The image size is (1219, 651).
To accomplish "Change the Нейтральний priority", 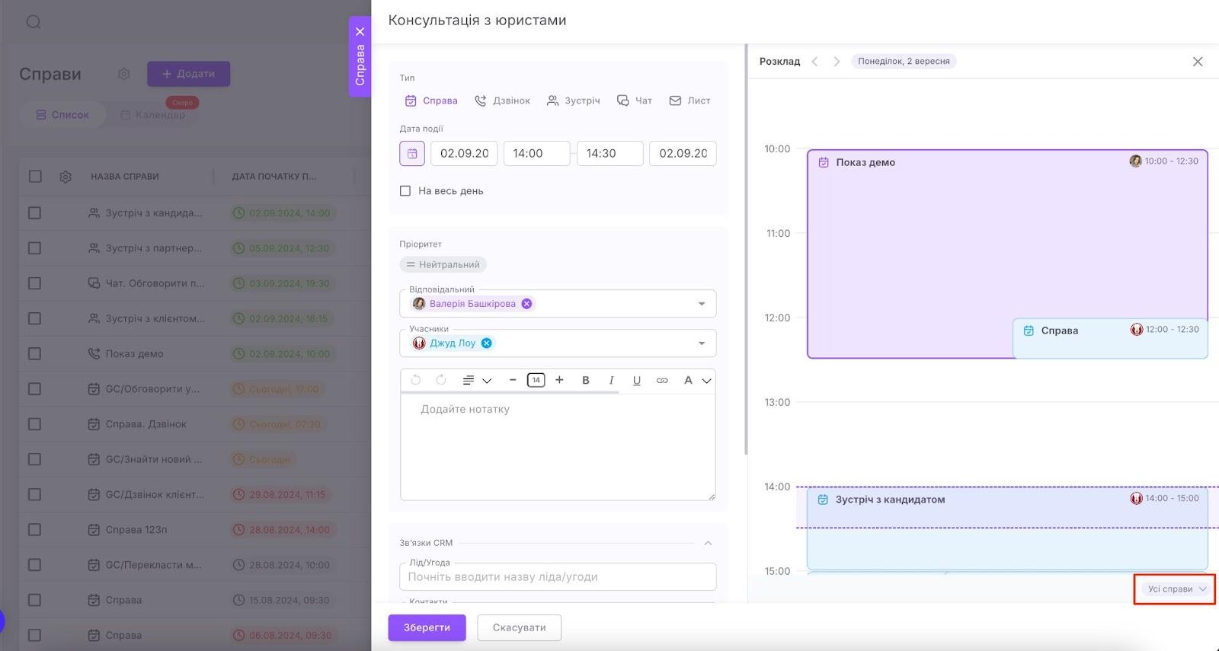I will pyautogui.click(x=443, y=265).
